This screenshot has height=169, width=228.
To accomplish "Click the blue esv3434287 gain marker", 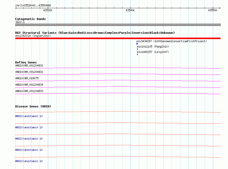I will point(137,44).
